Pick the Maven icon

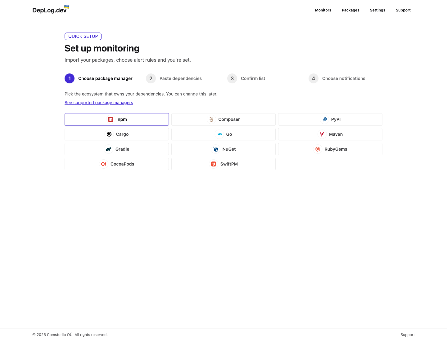coord(322,134)
